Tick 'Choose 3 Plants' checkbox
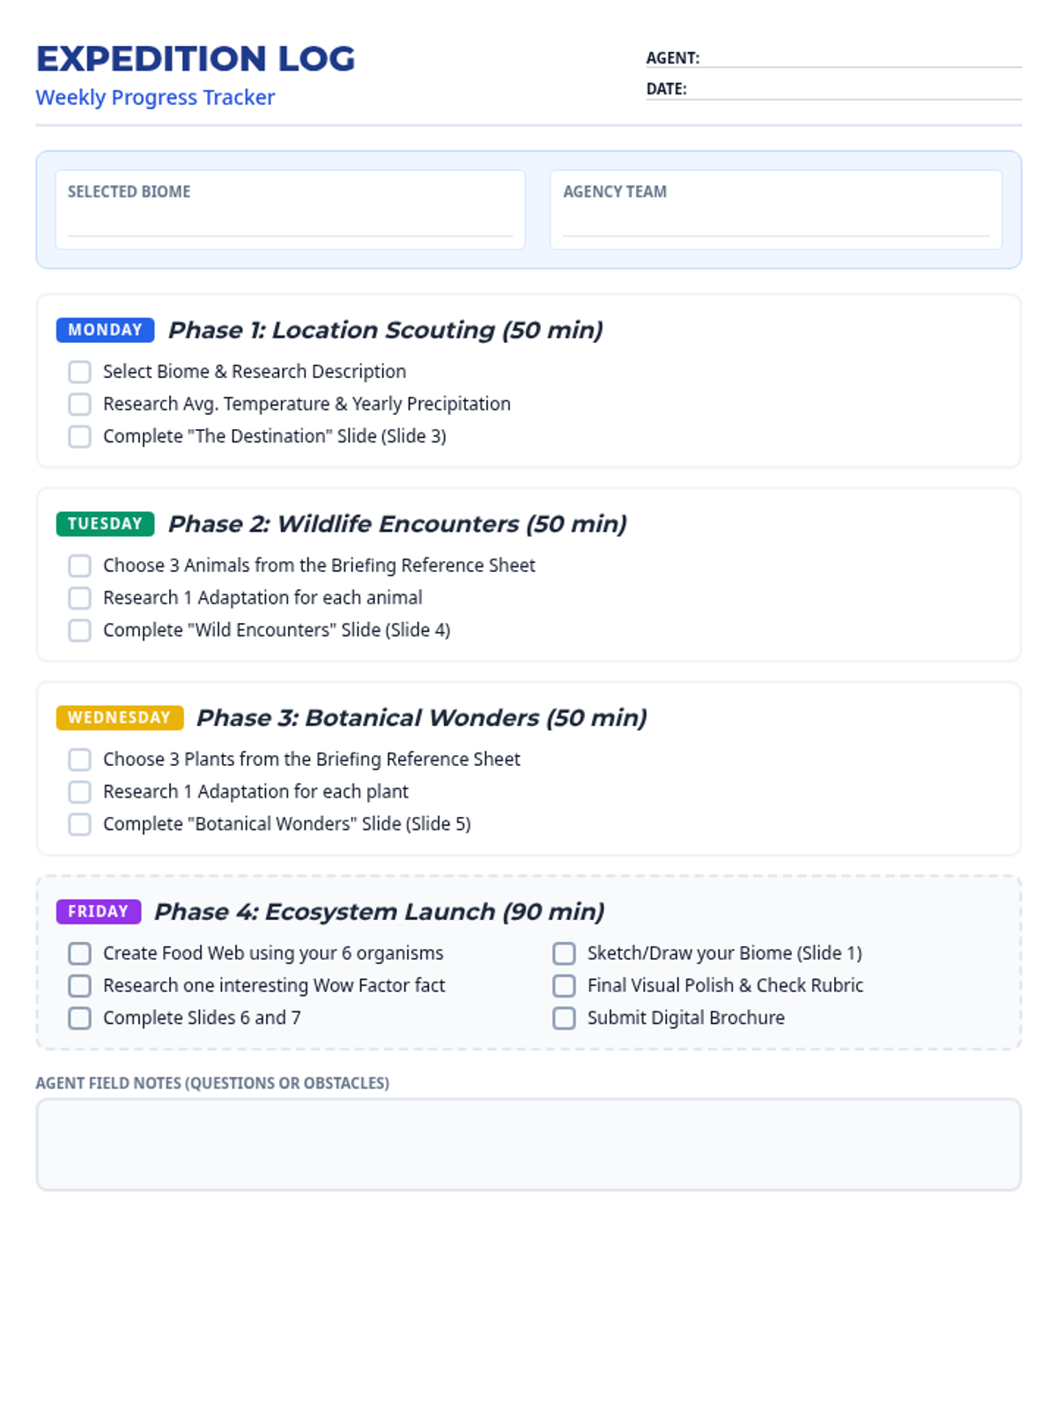The width and height of the screenshot is (1057, 1410). [x=79, y=760]
